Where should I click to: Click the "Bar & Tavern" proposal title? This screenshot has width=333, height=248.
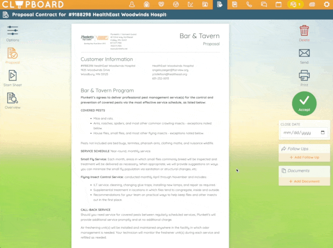click(x=199, y=36)
